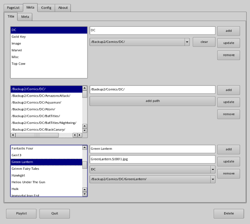250x224 pixels.
Task: Click add button in title section
Action: click(228, 149)
